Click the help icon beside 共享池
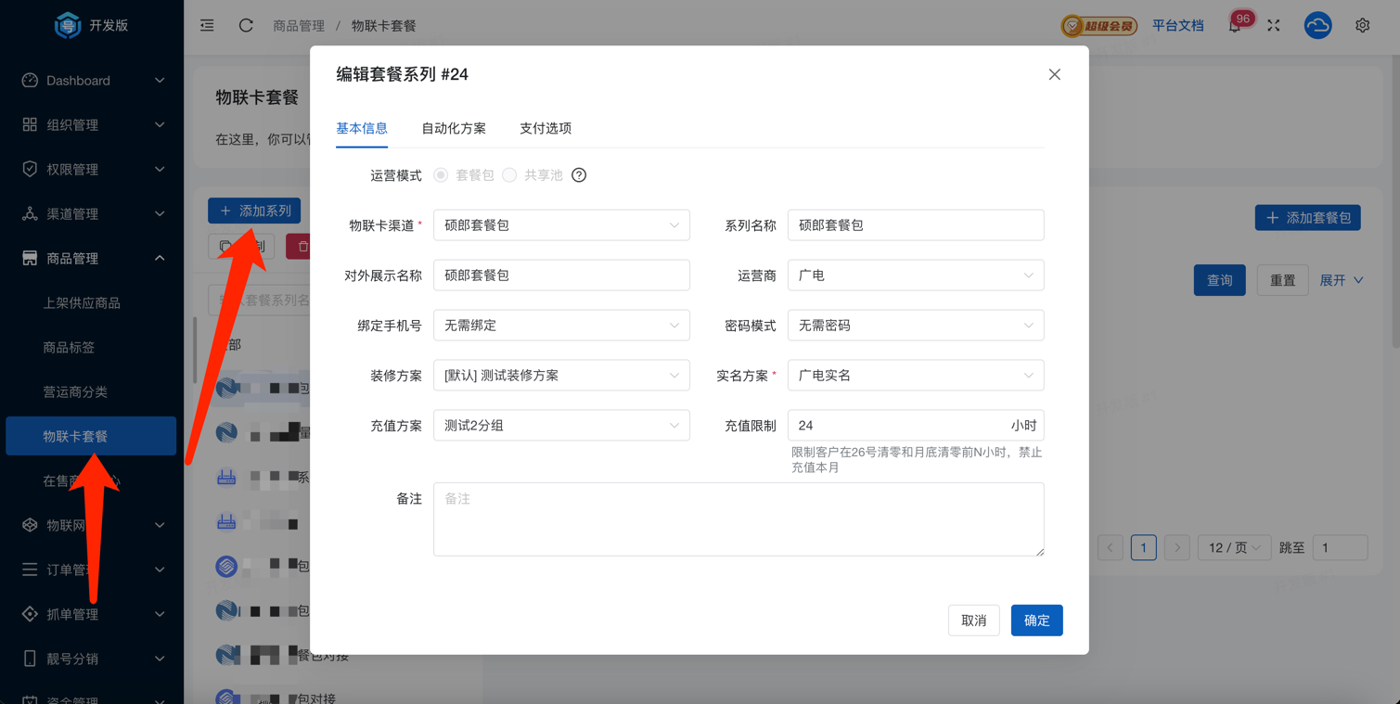The image size is (1400, 704). 579,175
